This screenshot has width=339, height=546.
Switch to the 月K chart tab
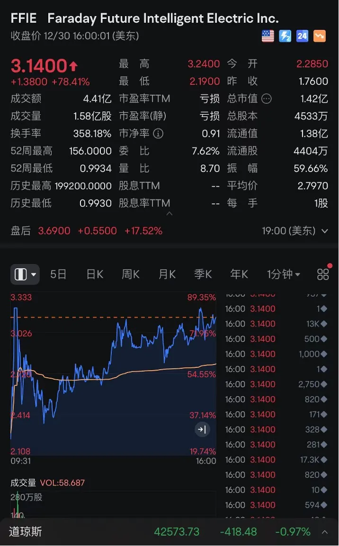pos(167,274)
